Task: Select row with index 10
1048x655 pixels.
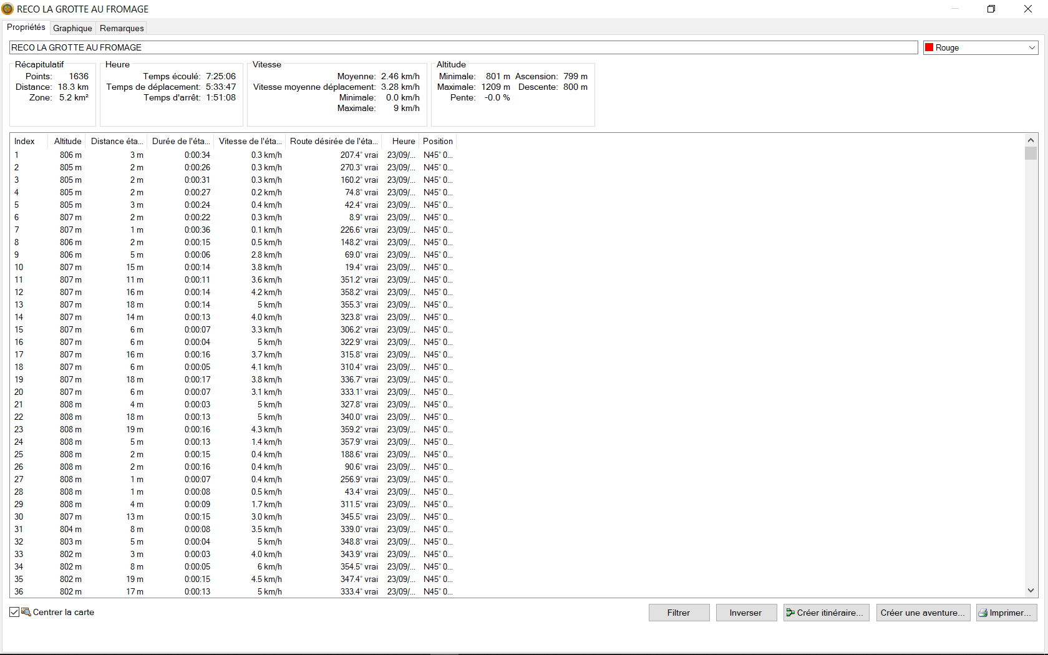Action: pos(234,267)
